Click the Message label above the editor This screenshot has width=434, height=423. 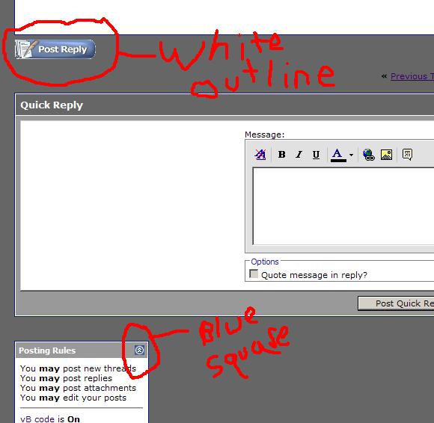click(264, 135)
